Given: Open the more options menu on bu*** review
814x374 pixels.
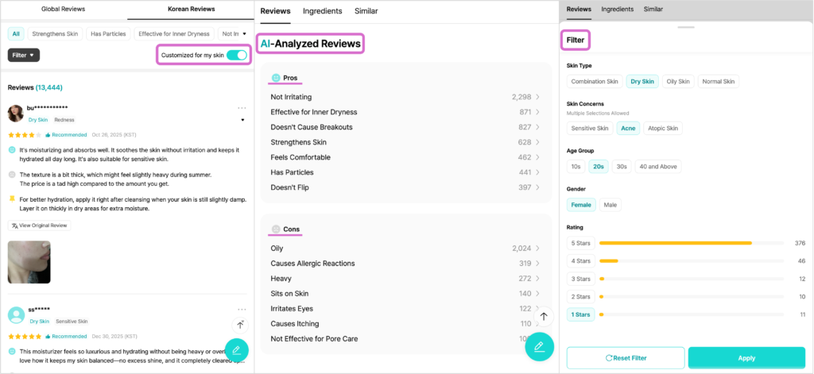Looking at the screenshot, I should click(x=242, y=108).
